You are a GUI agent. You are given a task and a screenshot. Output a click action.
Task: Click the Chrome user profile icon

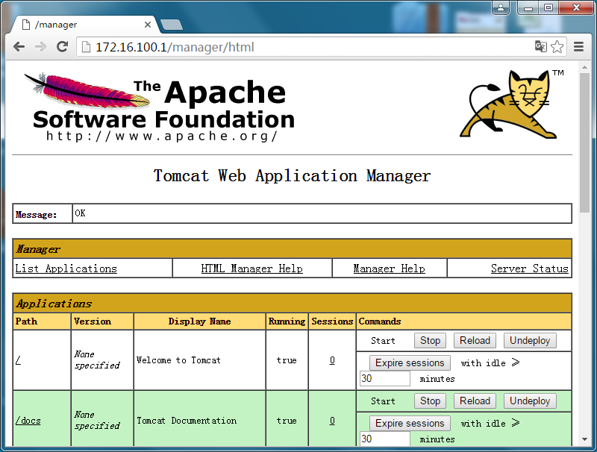click(501, 7)
